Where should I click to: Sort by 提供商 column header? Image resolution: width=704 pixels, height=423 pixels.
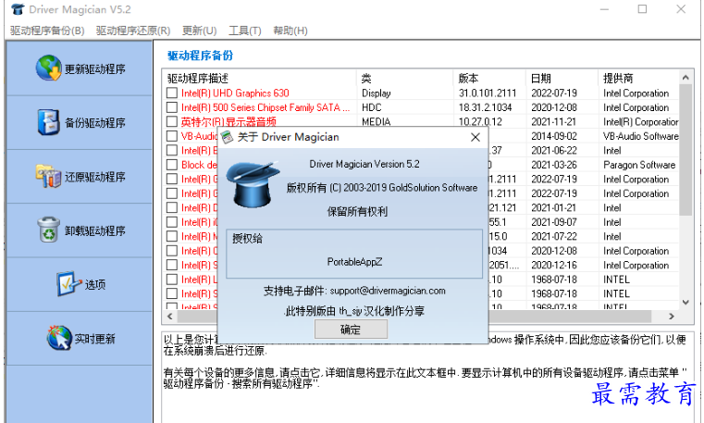(x=638, y=78)
